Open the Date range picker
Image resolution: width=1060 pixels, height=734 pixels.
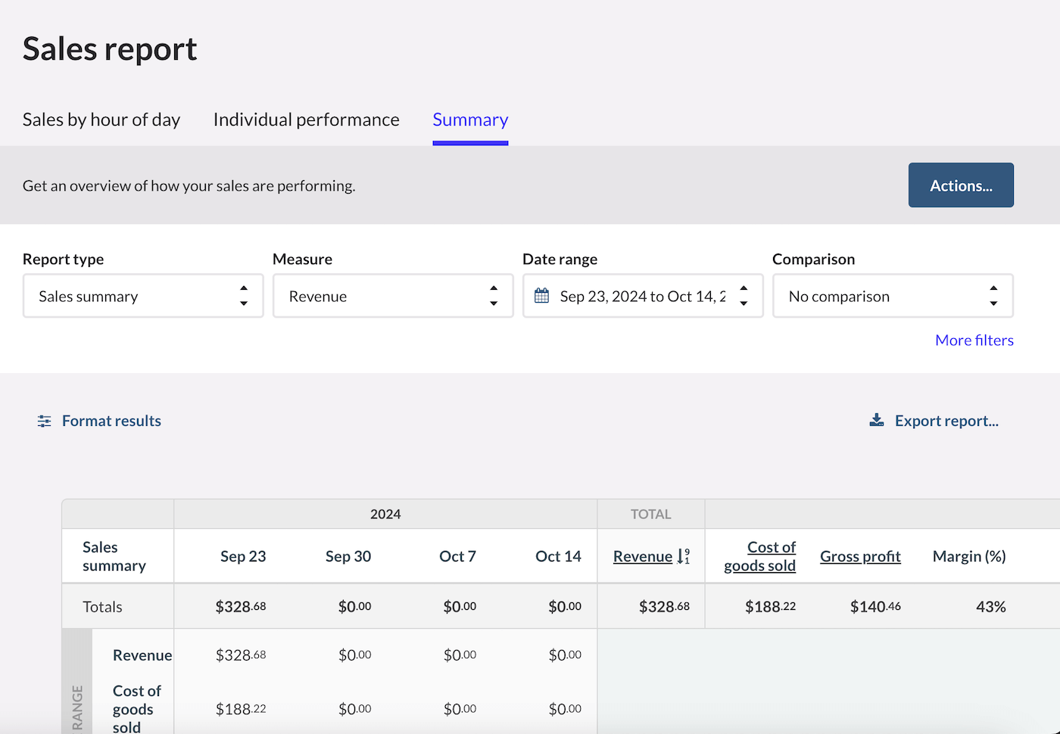click(643, 296)
